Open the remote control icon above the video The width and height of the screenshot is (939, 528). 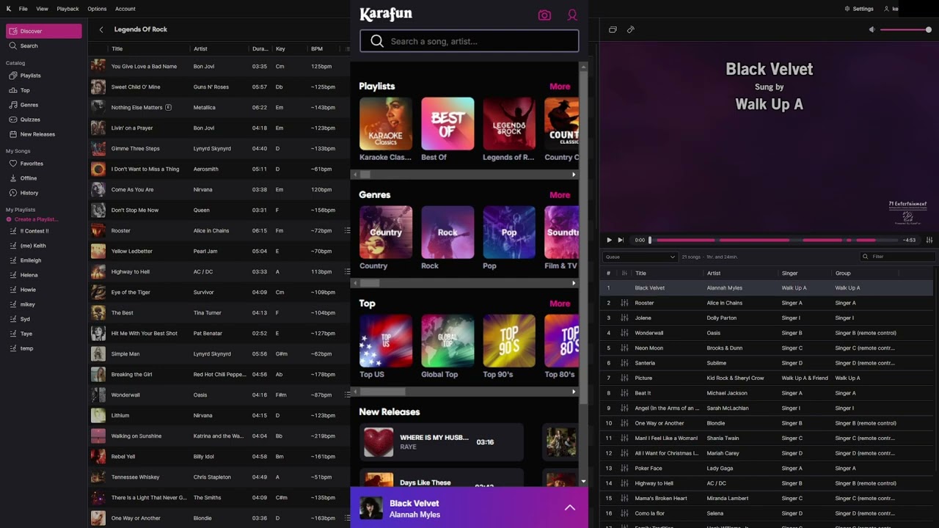(630, 29)
